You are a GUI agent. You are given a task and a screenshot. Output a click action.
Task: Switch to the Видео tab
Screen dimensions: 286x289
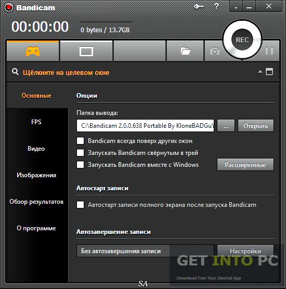[x=36, y=148]
